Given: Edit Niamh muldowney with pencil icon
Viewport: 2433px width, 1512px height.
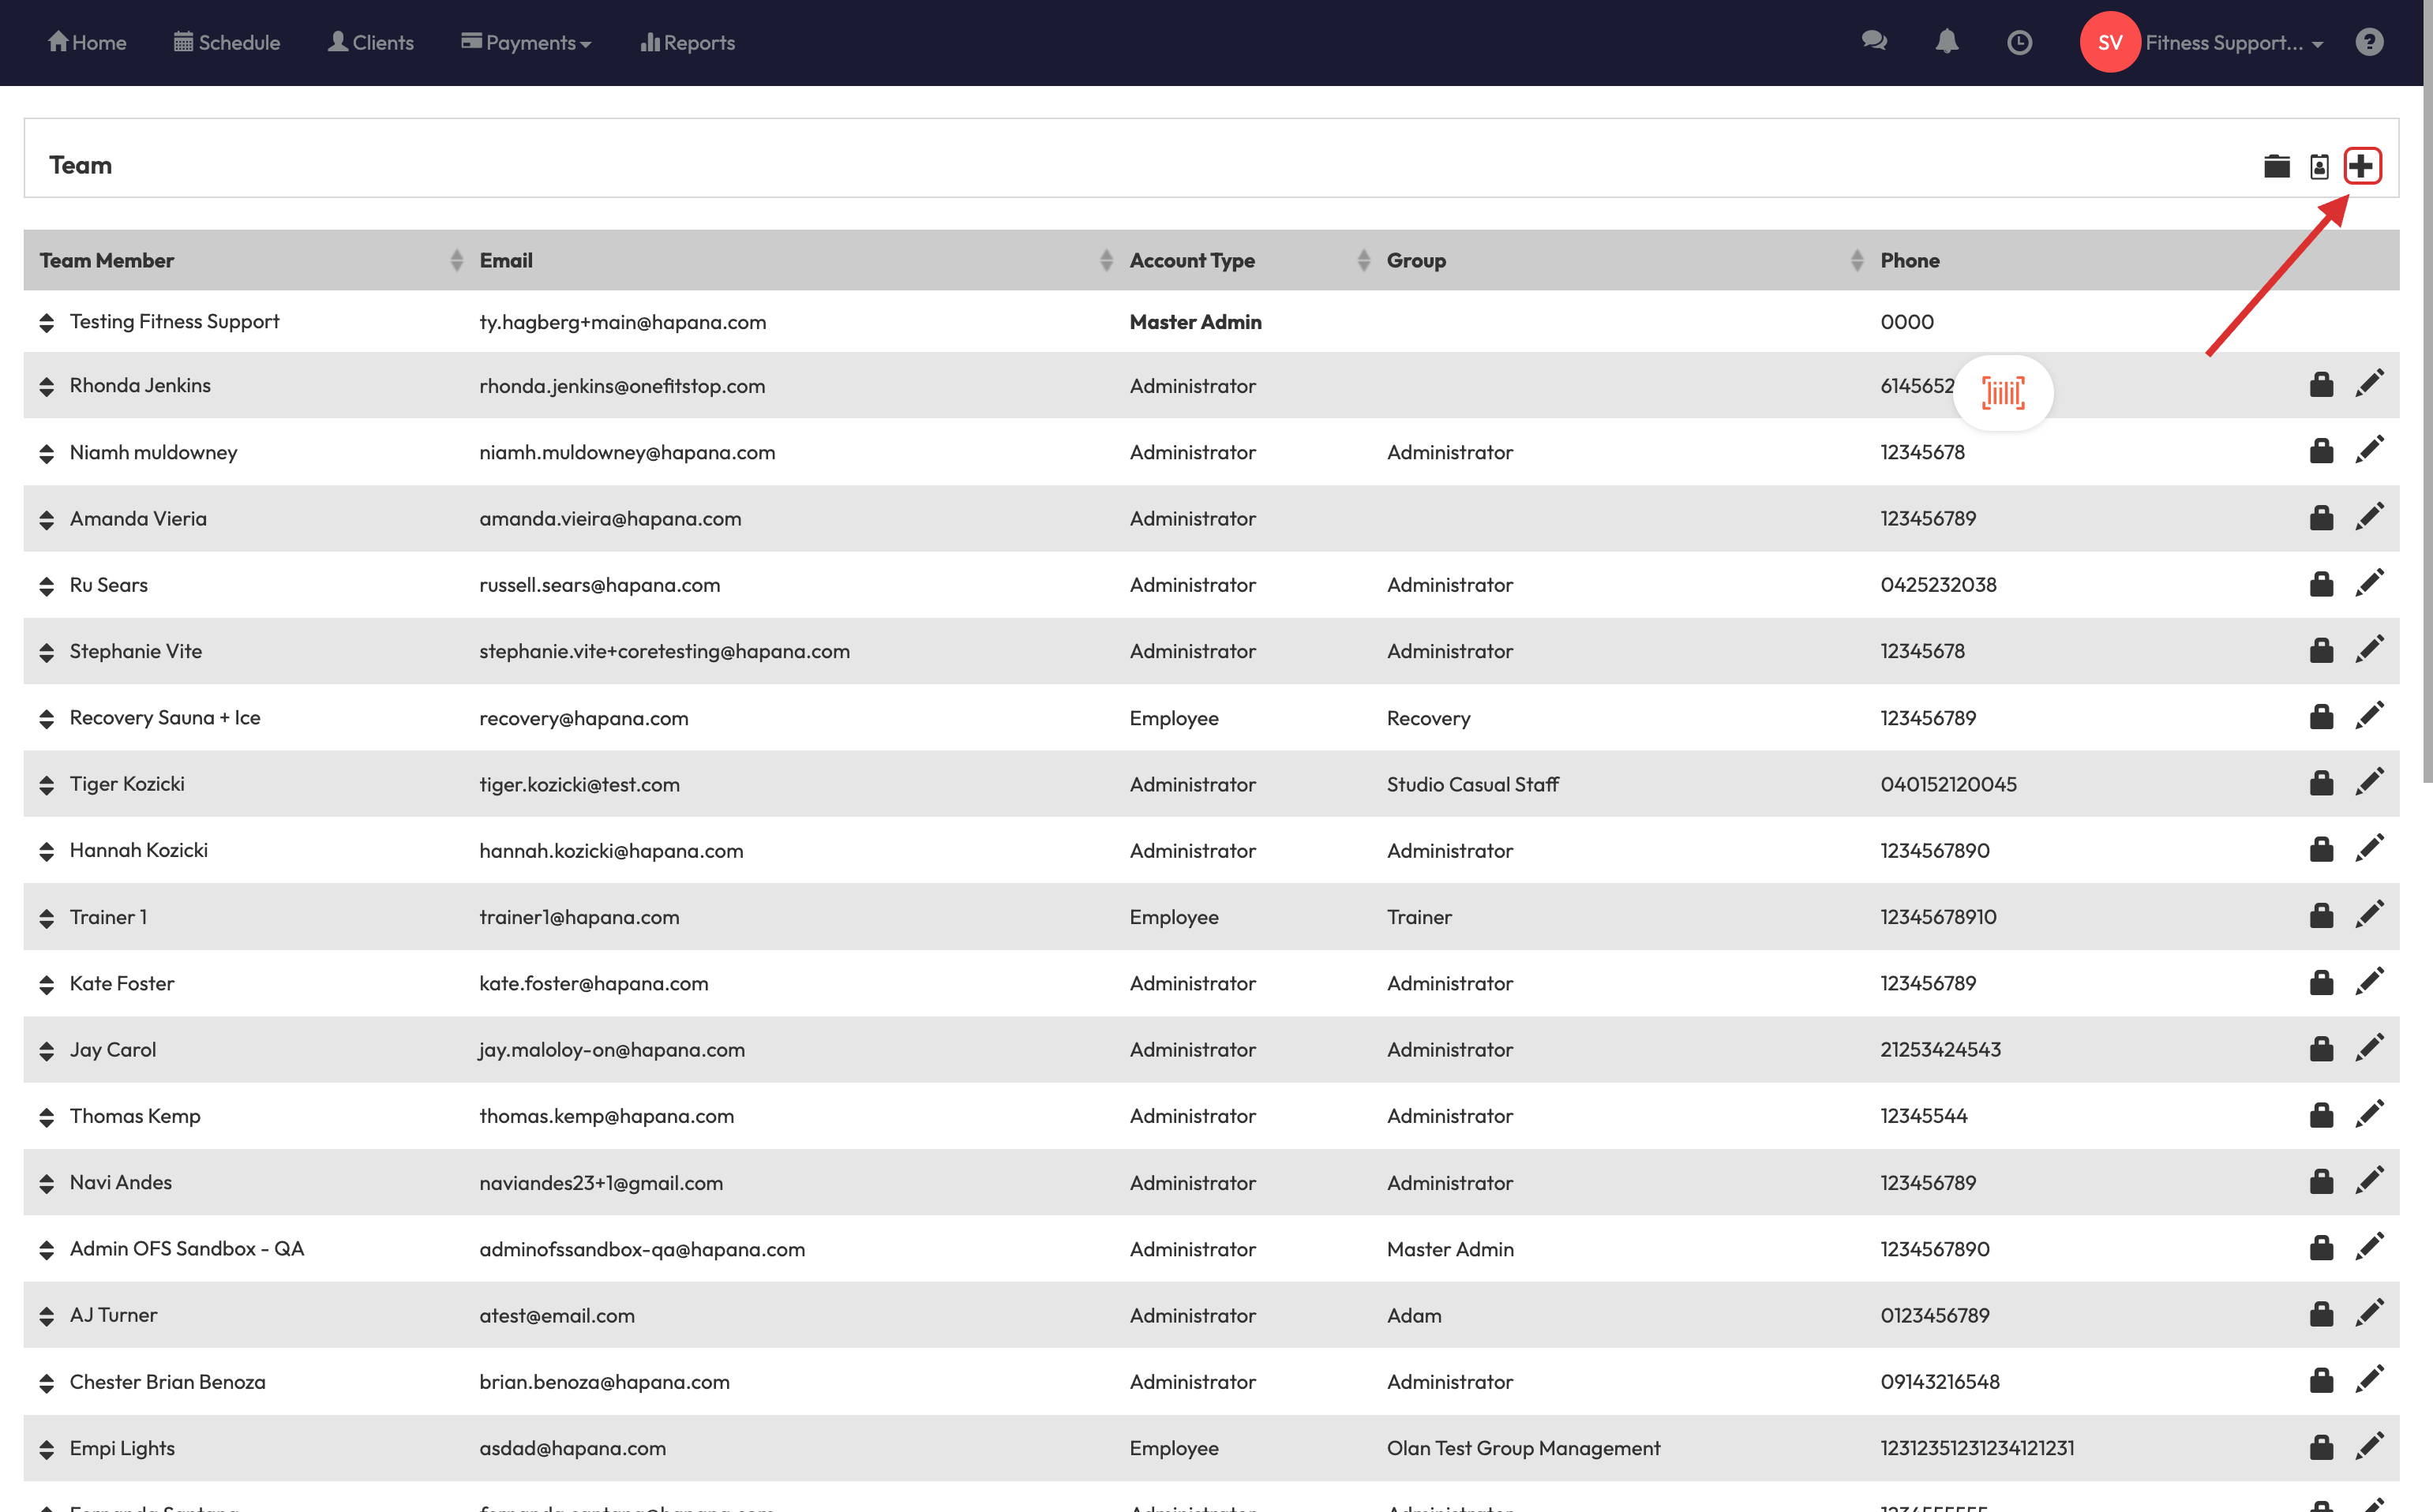Looking at the screenshot, I should coord(2369,451).
